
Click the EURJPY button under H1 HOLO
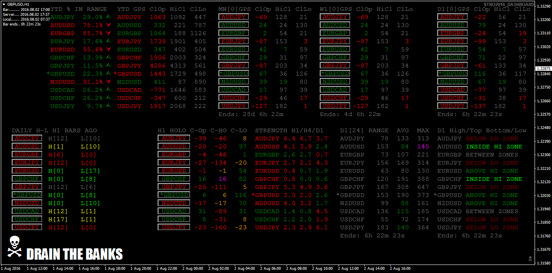174,163
